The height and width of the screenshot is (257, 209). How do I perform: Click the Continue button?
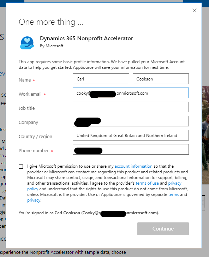coord(163,229)
